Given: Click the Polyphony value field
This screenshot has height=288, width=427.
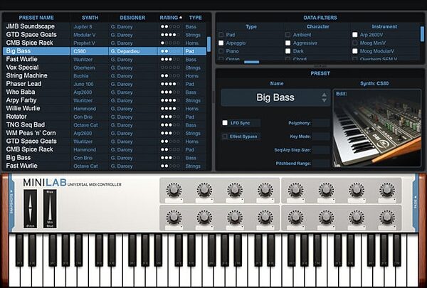Looking at the screenshot, I should (321, 123).
